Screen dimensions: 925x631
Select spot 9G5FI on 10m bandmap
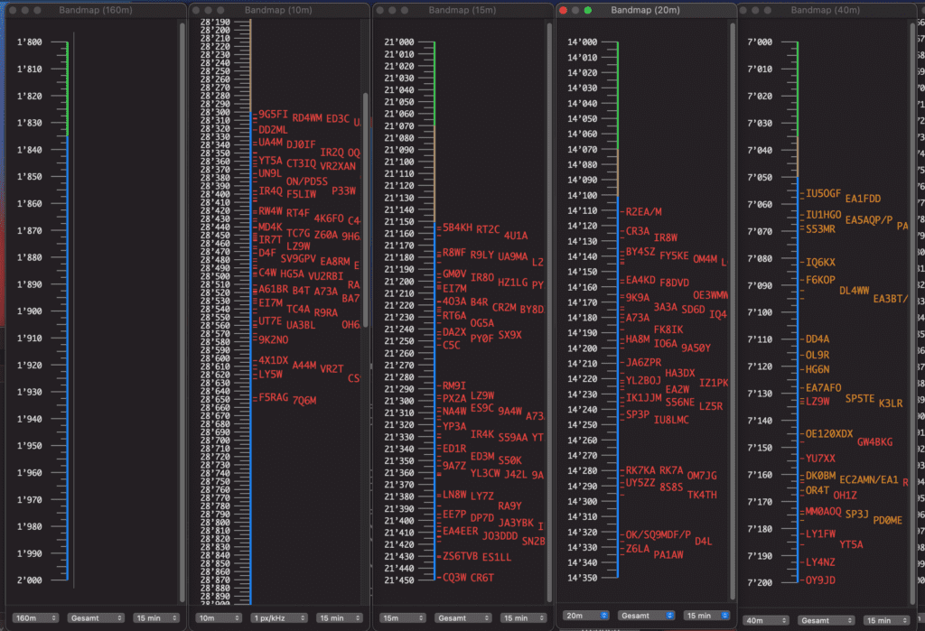[273, 115]
